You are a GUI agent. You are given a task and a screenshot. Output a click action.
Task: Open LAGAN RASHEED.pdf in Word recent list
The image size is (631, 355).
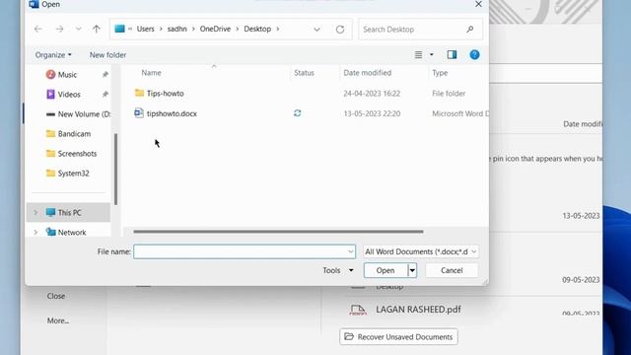[x=418, y=310]
